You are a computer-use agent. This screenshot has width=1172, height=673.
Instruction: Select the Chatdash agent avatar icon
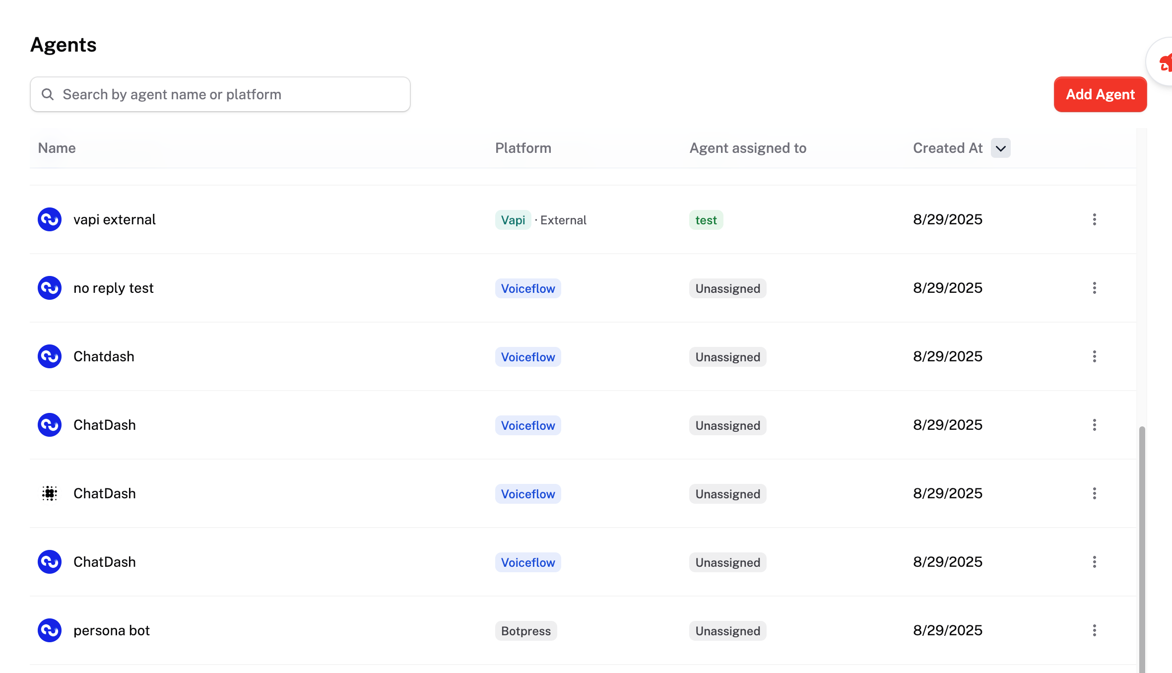click(x=50, y=356)
